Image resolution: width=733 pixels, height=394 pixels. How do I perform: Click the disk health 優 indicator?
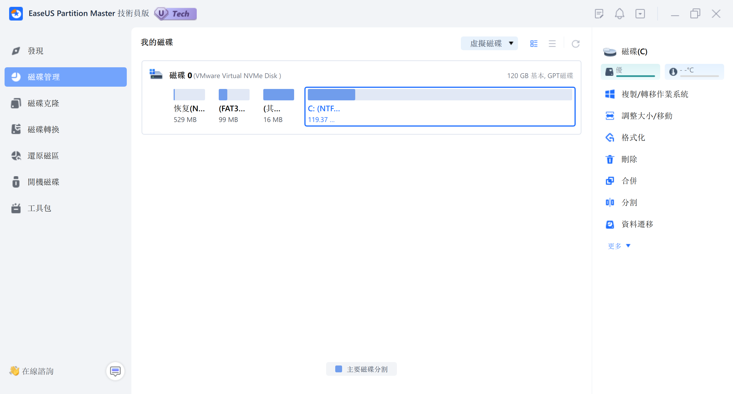[630, 72]
